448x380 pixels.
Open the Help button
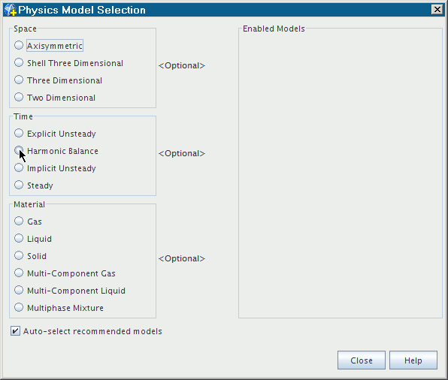pos(413,360)
